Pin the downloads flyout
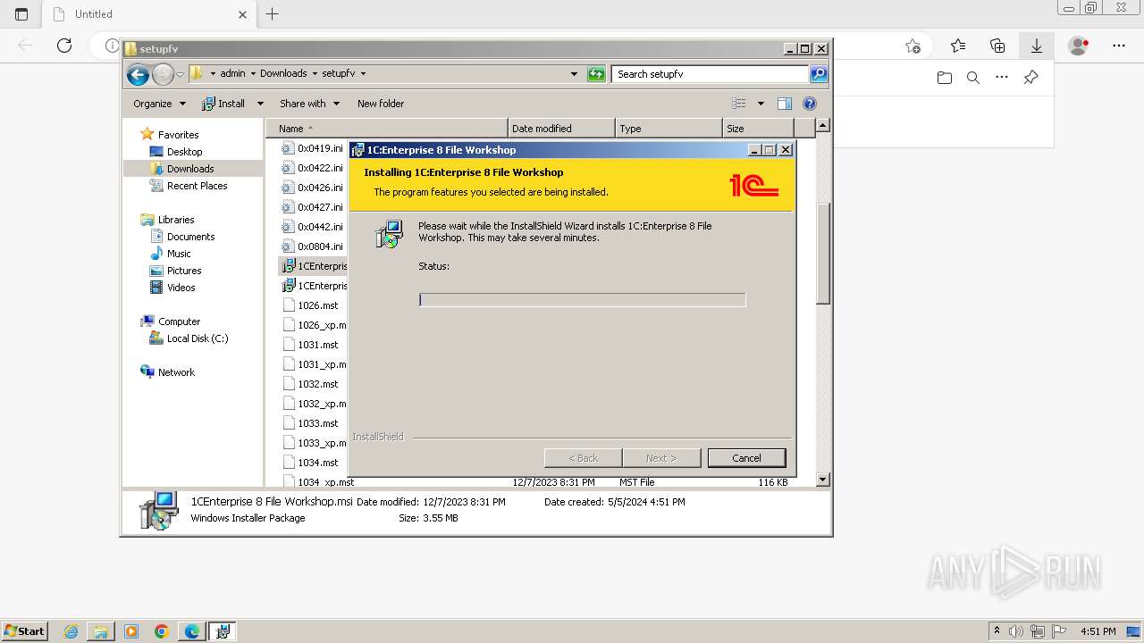1144x643 pixels. [1030, 78]
